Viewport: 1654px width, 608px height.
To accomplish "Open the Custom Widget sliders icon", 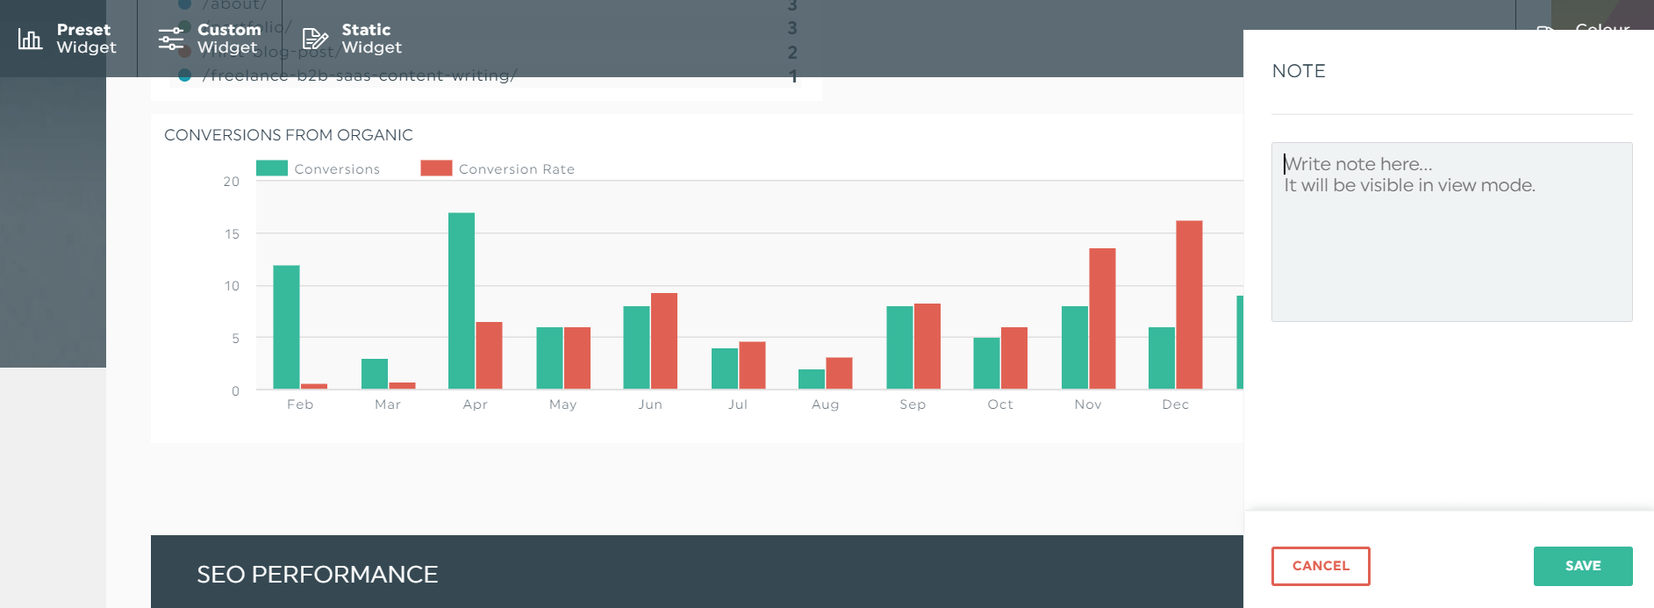I will (x=171, y=39).
